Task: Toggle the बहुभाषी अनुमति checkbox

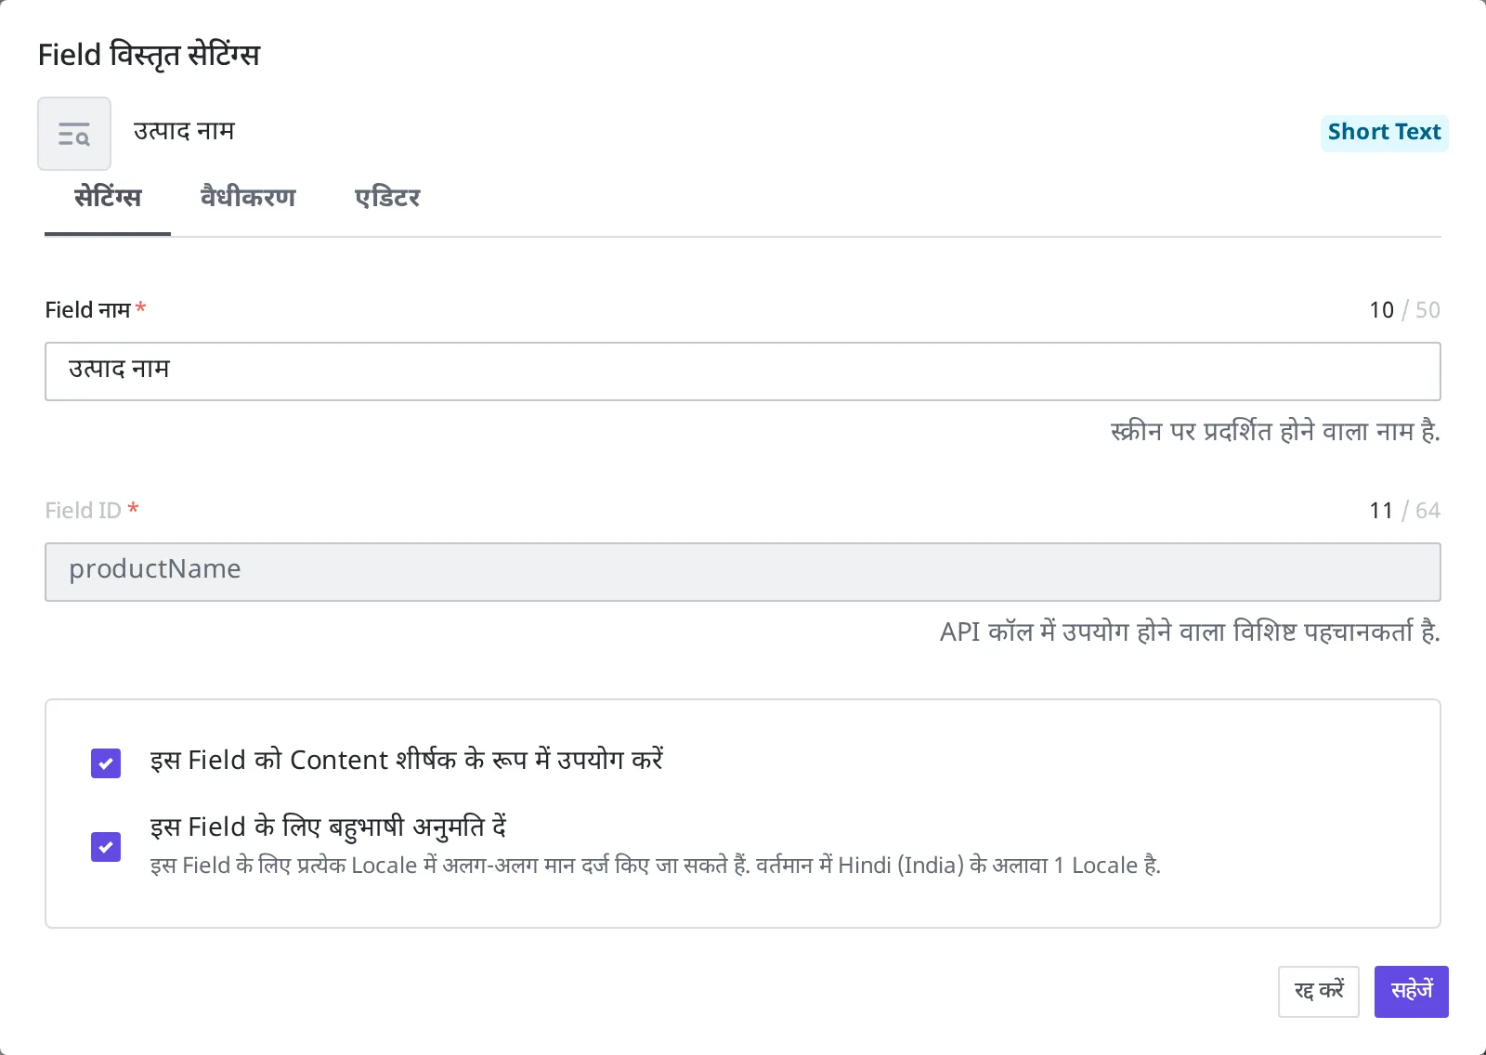Action: click(x=106, y=847)
